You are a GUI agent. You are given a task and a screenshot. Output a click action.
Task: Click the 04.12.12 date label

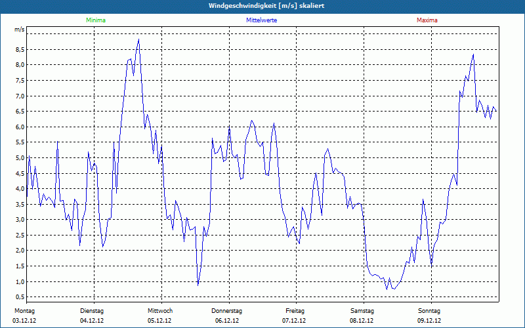[x=92, y=321]
